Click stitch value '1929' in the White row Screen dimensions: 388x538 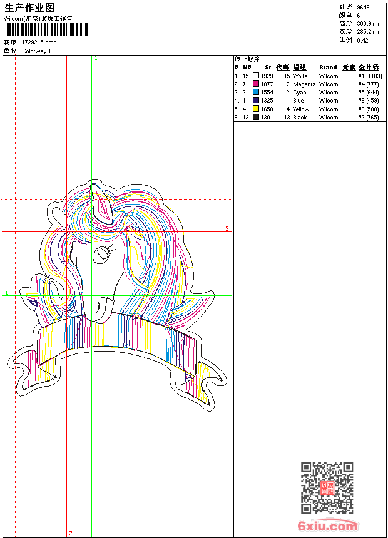[267, 76]
